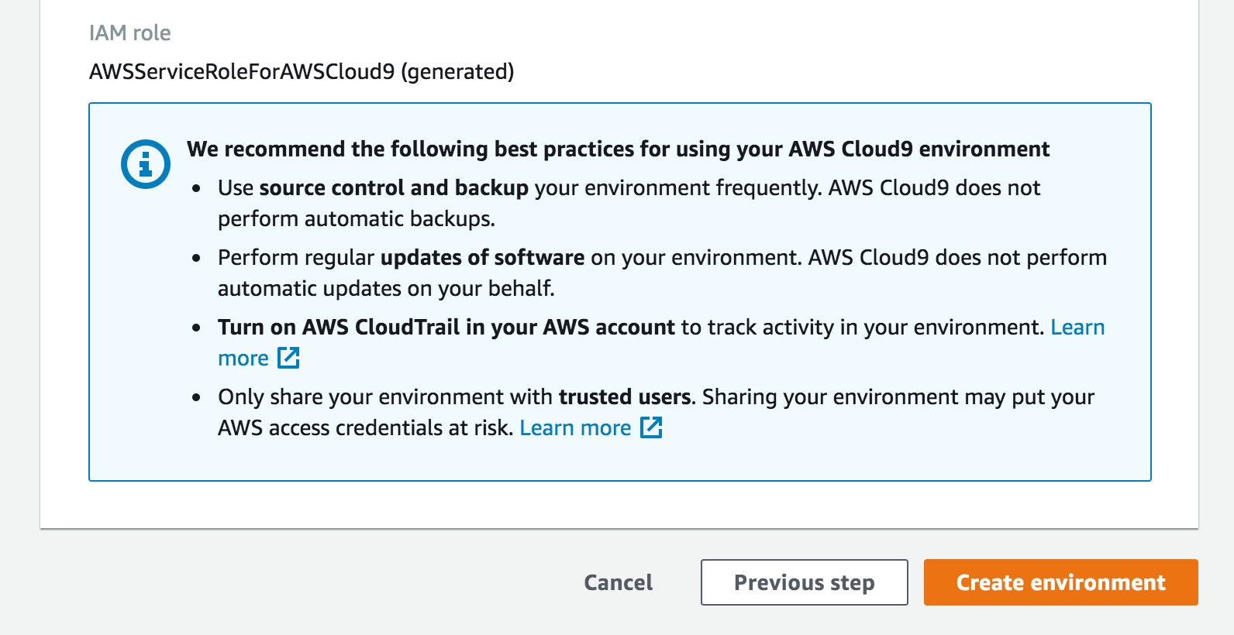Go back using the Previous step button
This screenshot has height=635, width=1234.
click(804, 582)
